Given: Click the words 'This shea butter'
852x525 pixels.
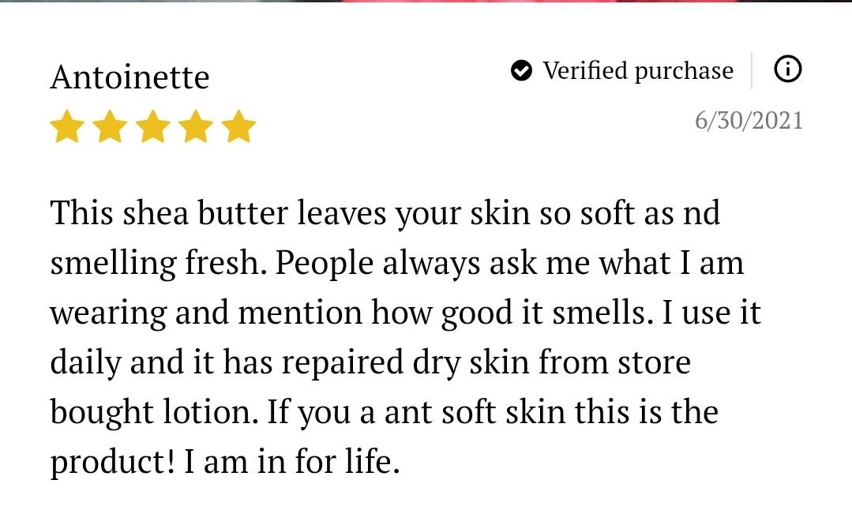Looking at the screenshot, I should coord(170,212).
